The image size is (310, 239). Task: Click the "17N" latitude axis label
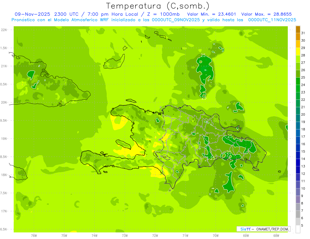click(x=4, y=211)
